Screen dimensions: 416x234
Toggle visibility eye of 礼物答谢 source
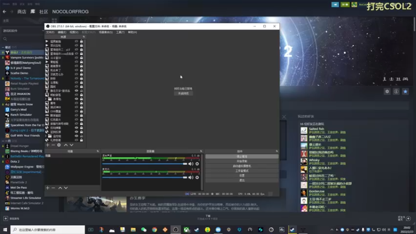[x=76, y=140]
